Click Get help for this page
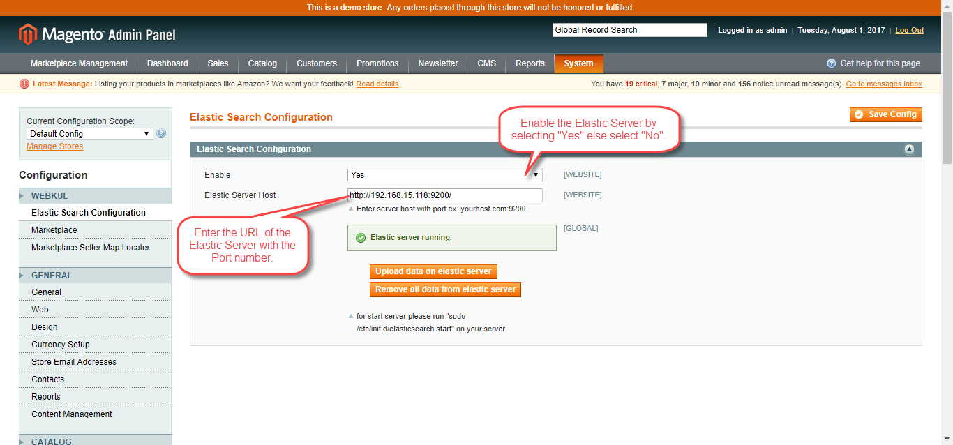The height and width of the screenshot is (445, 953). pos(880,63)
